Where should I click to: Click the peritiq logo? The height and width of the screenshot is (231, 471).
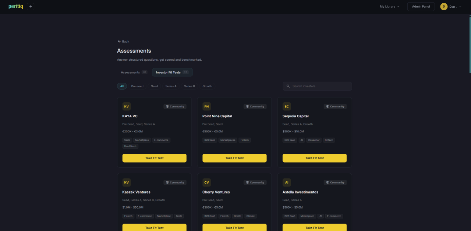tap(15, 6)
